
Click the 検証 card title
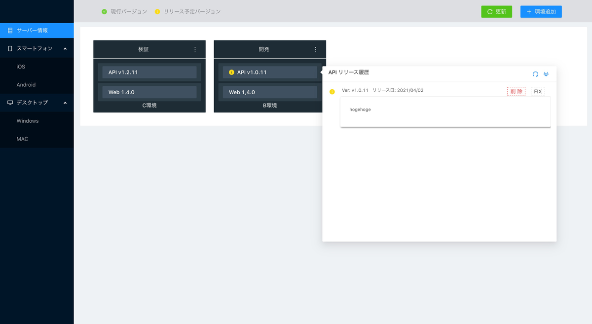coord(144,49)
